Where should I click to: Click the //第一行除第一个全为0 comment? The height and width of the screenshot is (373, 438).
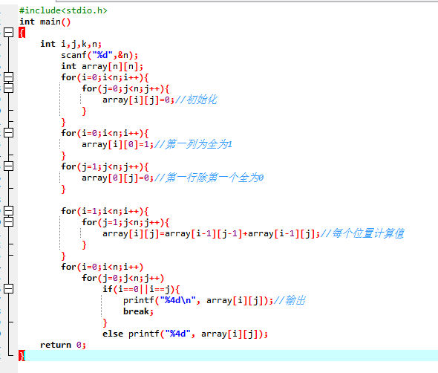pos(209,178)
